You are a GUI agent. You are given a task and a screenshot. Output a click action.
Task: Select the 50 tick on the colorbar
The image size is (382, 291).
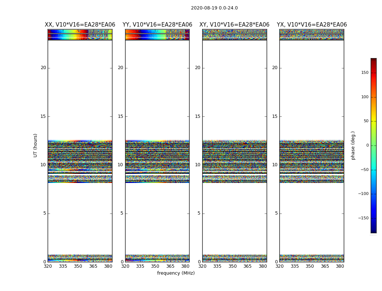click(366, 121)
